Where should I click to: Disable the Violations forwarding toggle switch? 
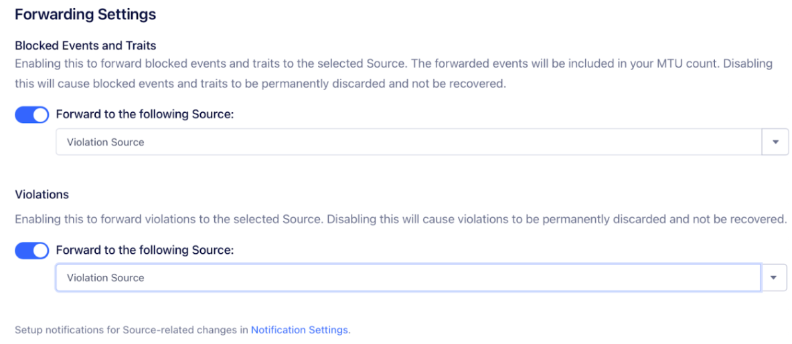(x=31, y=250)
